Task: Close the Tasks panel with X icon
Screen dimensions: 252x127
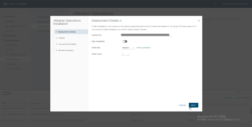Action: 248,92
